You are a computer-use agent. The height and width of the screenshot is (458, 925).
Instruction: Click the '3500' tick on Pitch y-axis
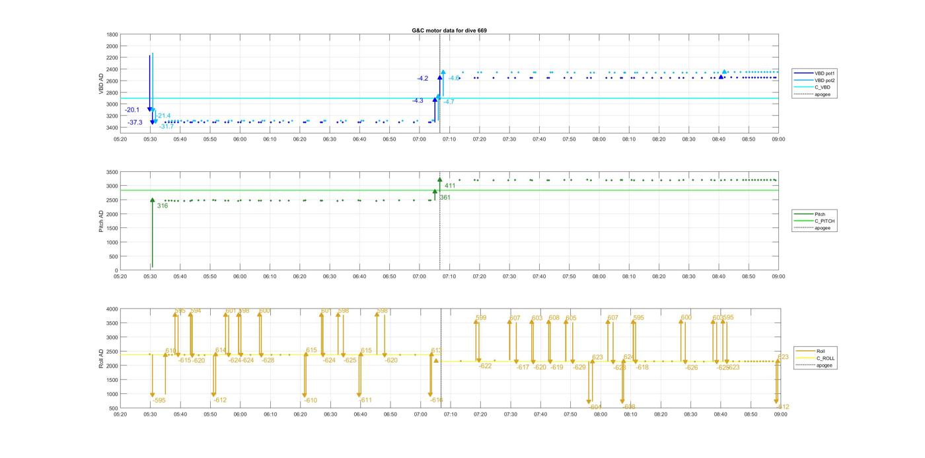[x=112, y=172]
